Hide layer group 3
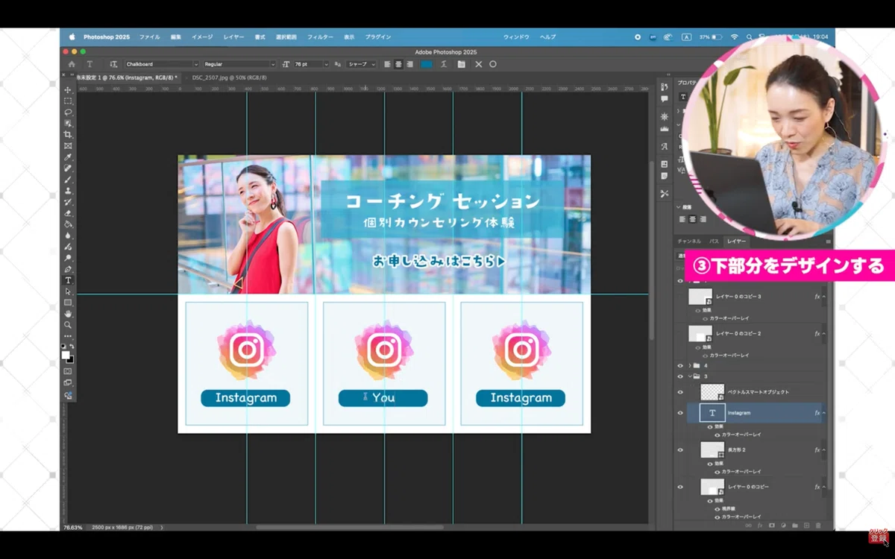Screen dimensions: 895x559 pyautogui.click(x=679, y=376)
